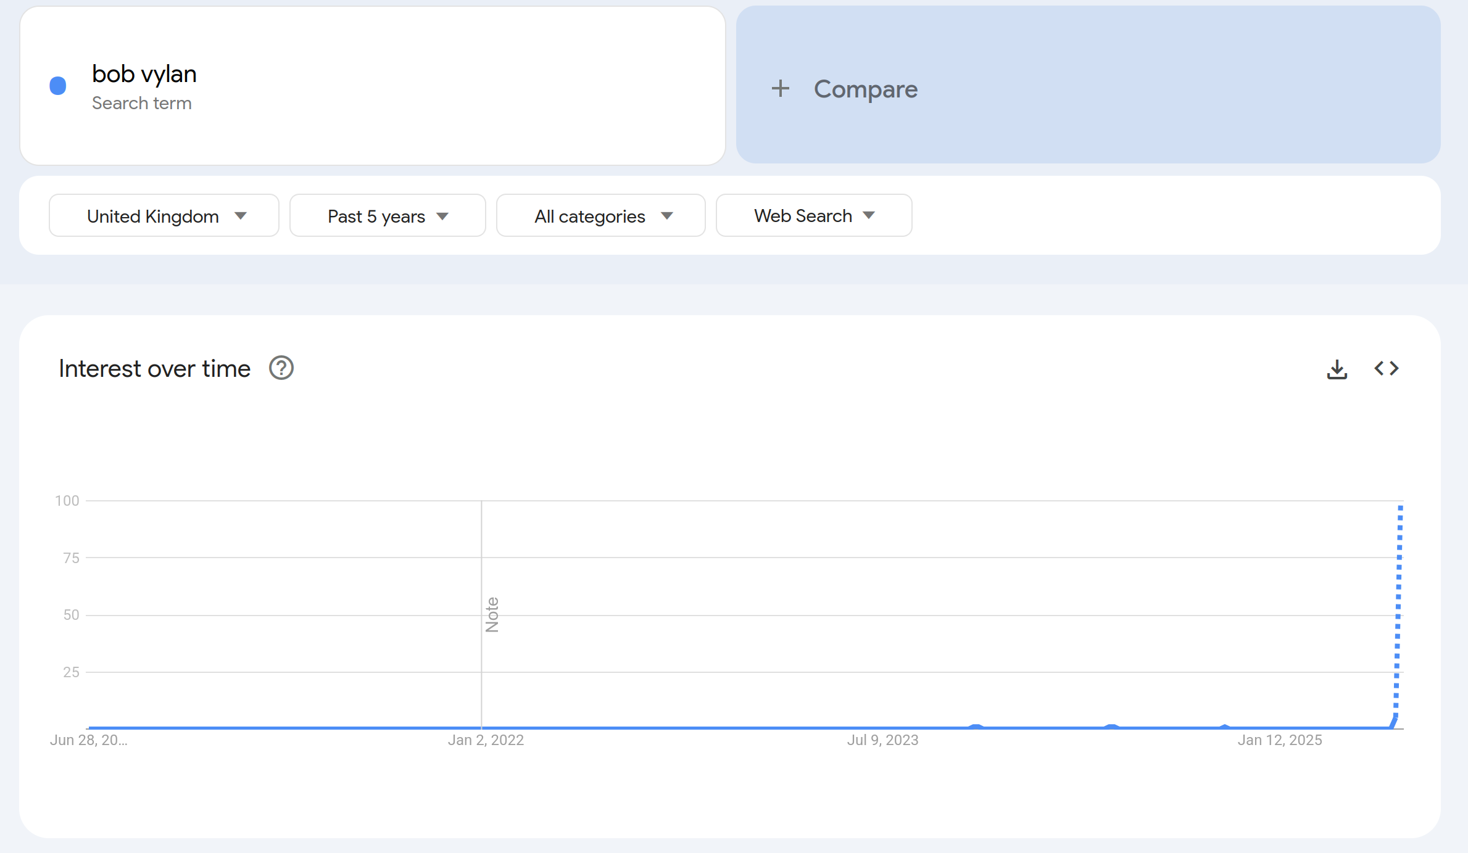The height and width of the screenshot is (853, 1468).
Task: Click the plus icon beside Compare
Action: tap(780, 88)
